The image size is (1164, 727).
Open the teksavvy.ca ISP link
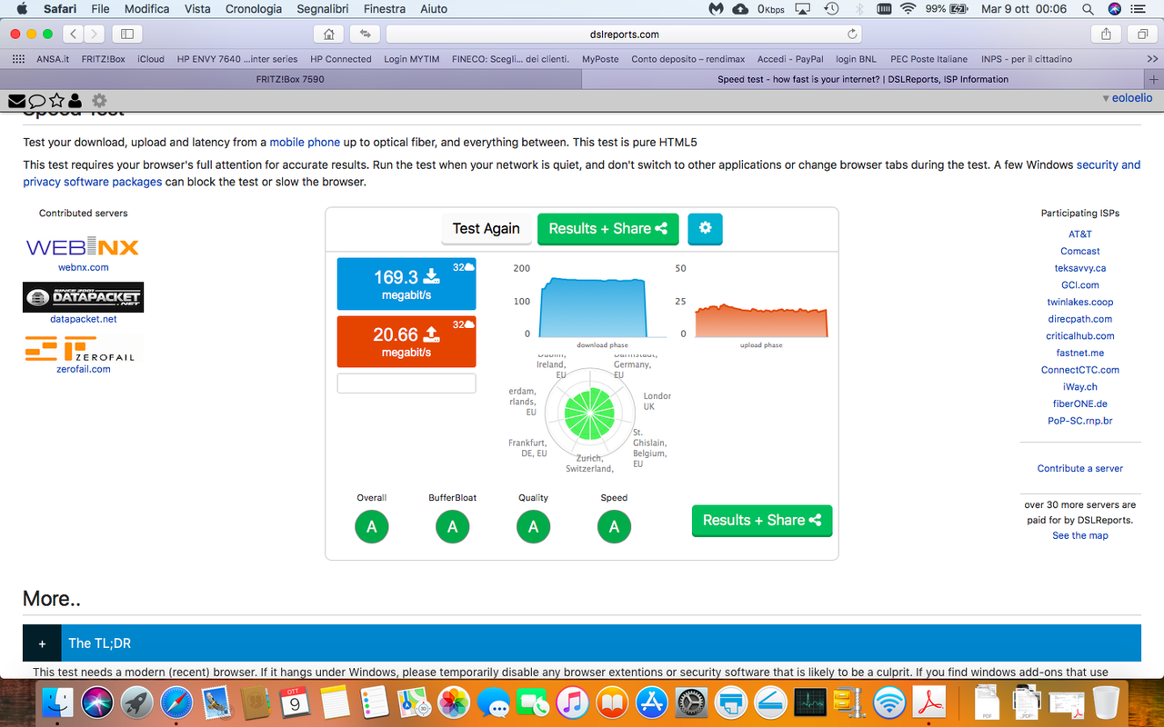point(1080,269)
